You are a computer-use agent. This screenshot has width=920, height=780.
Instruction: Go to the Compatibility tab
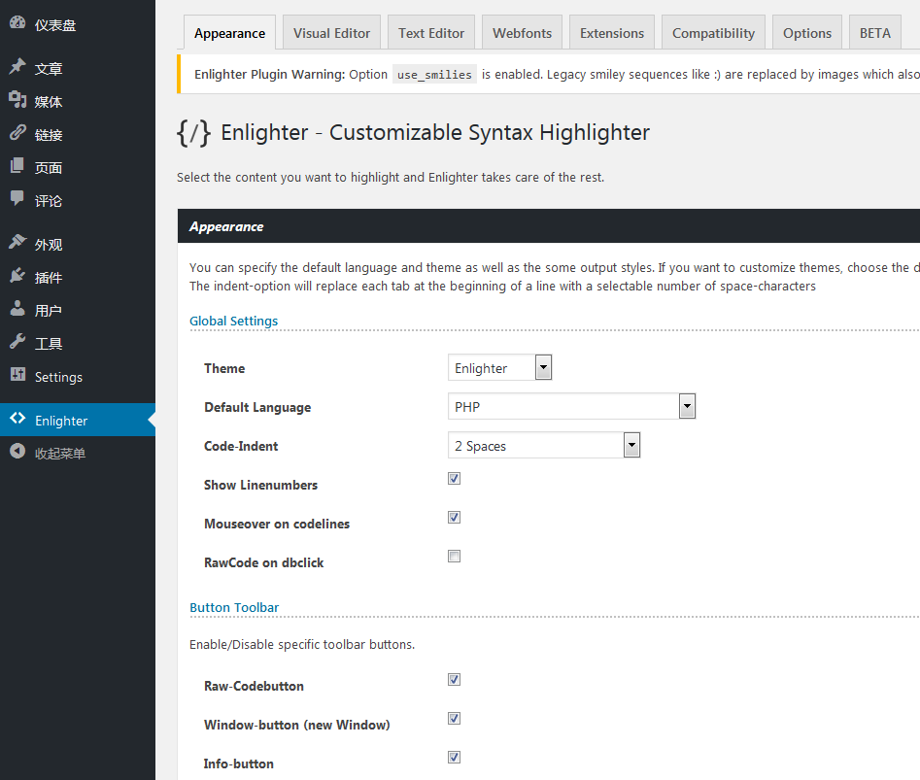[713, 33]
